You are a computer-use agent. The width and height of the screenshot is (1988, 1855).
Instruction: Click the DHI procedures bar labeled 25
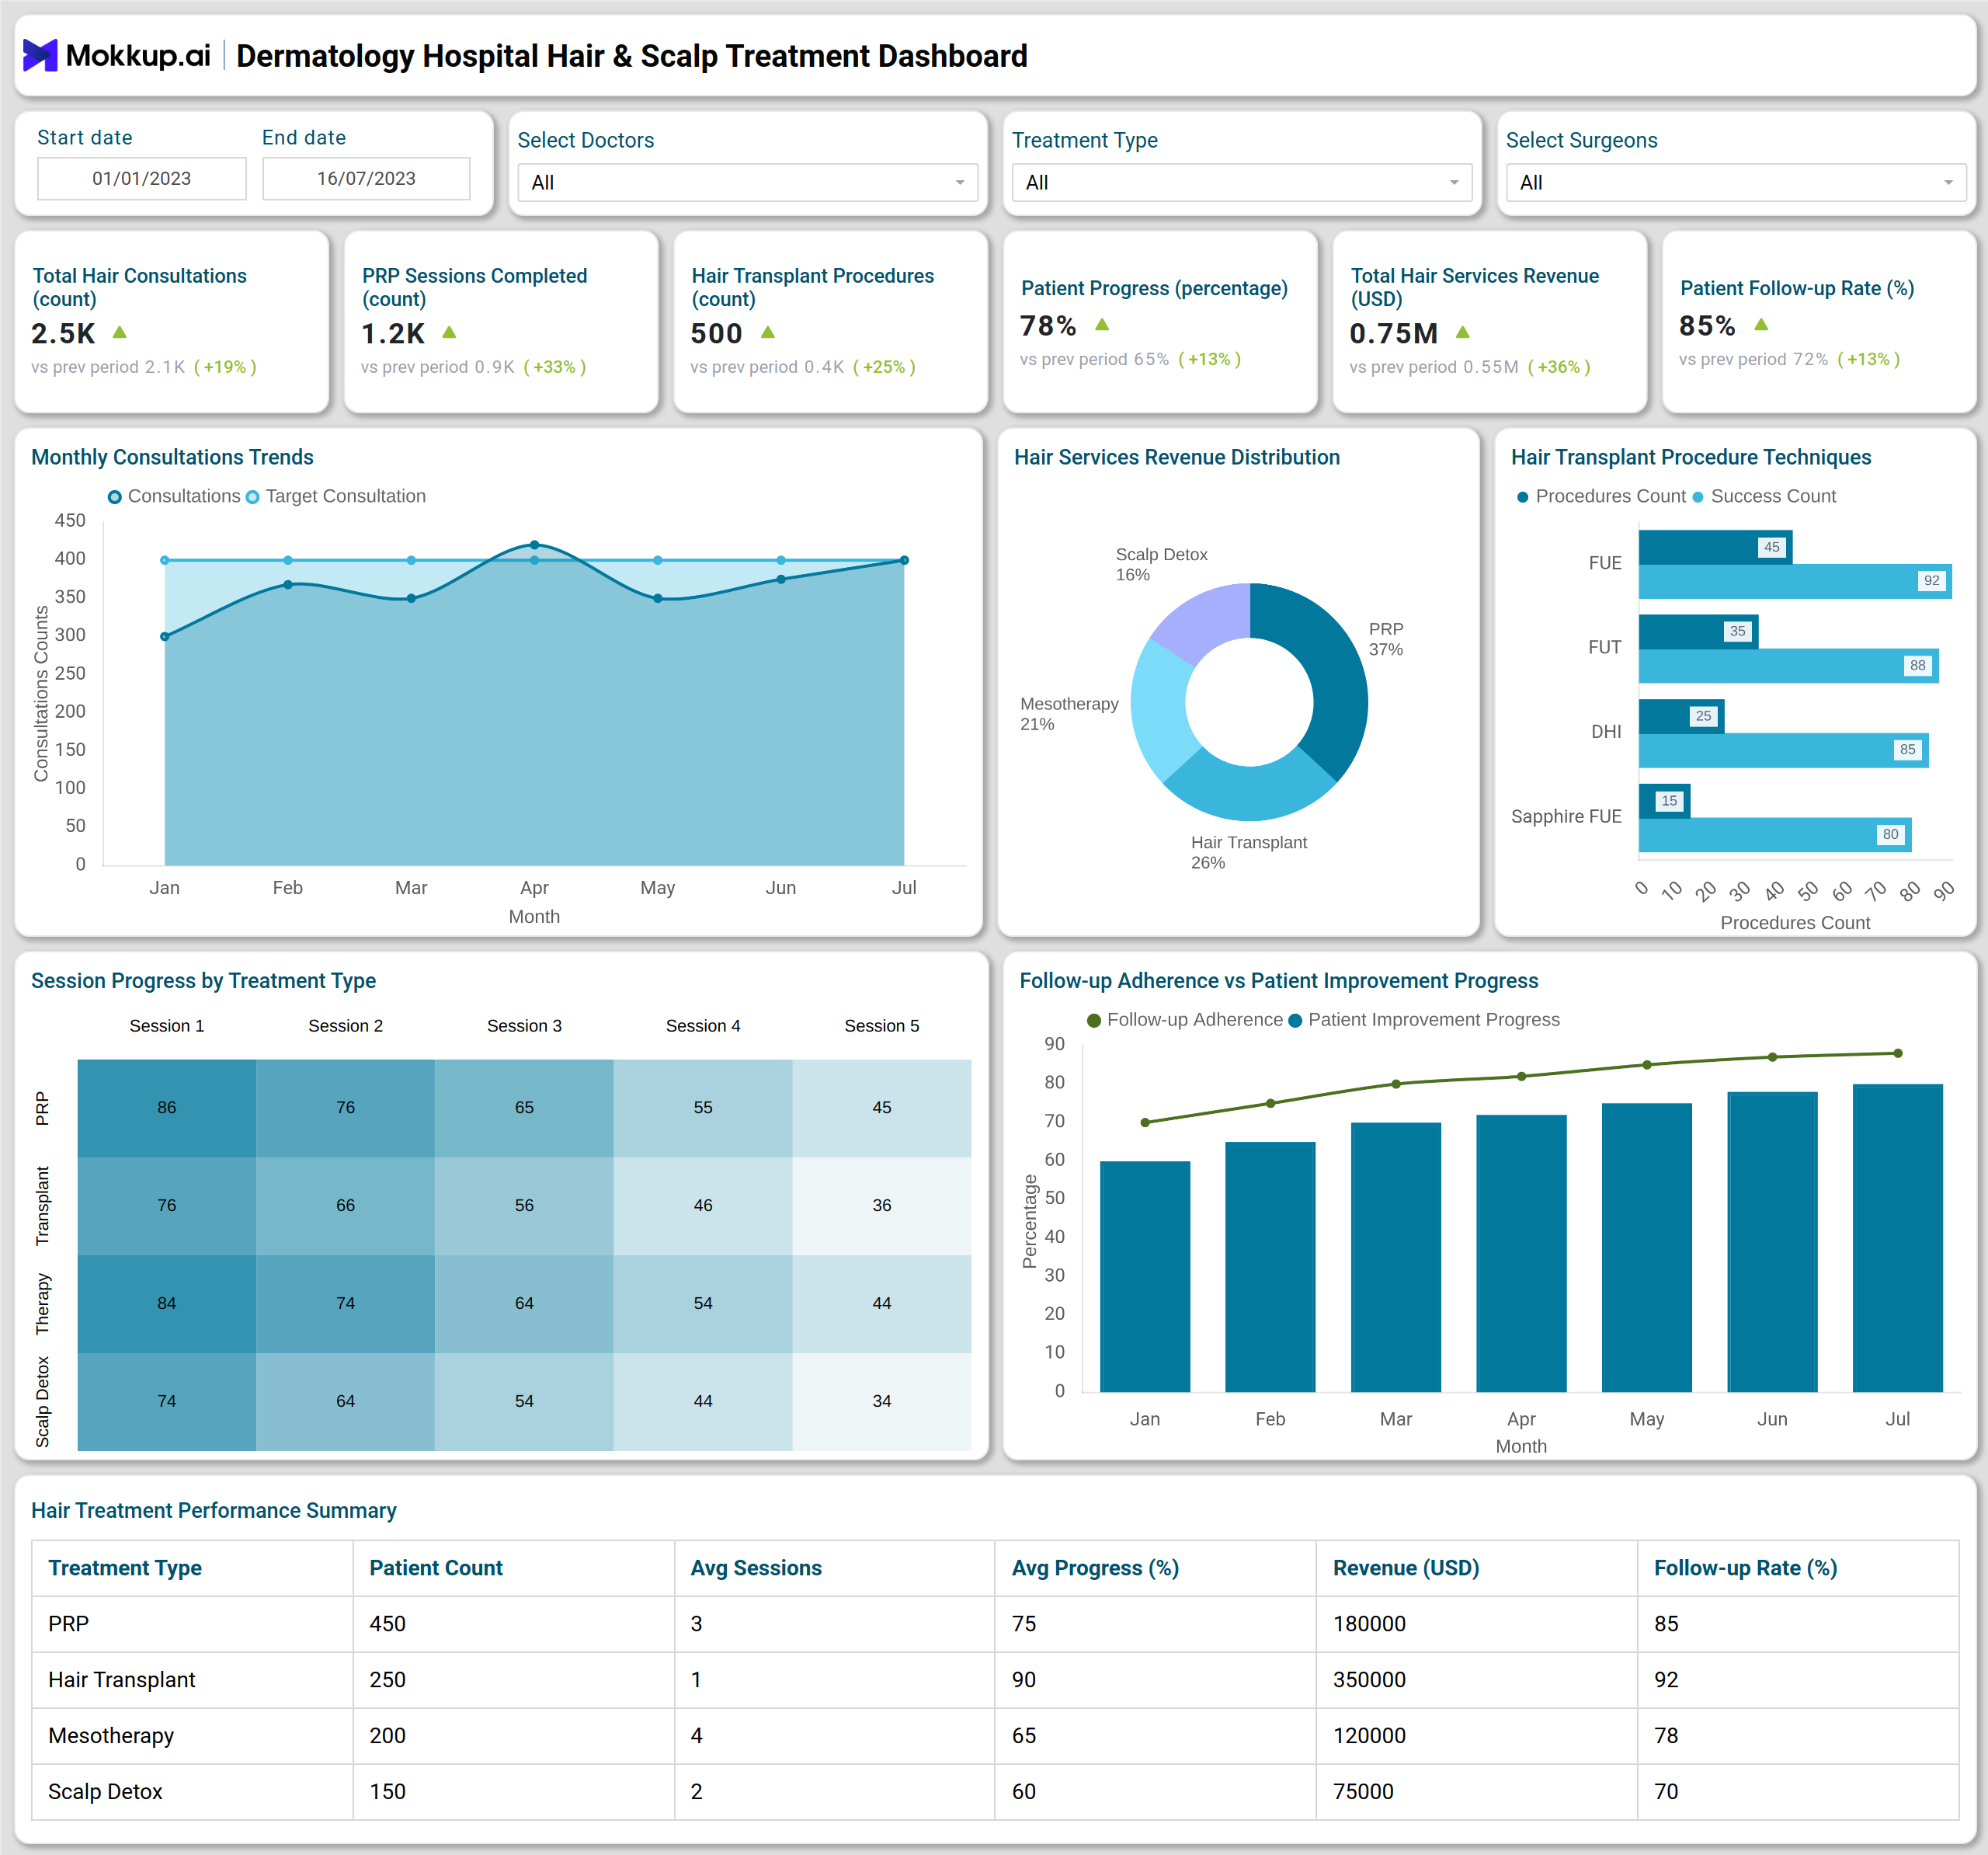1681,716
